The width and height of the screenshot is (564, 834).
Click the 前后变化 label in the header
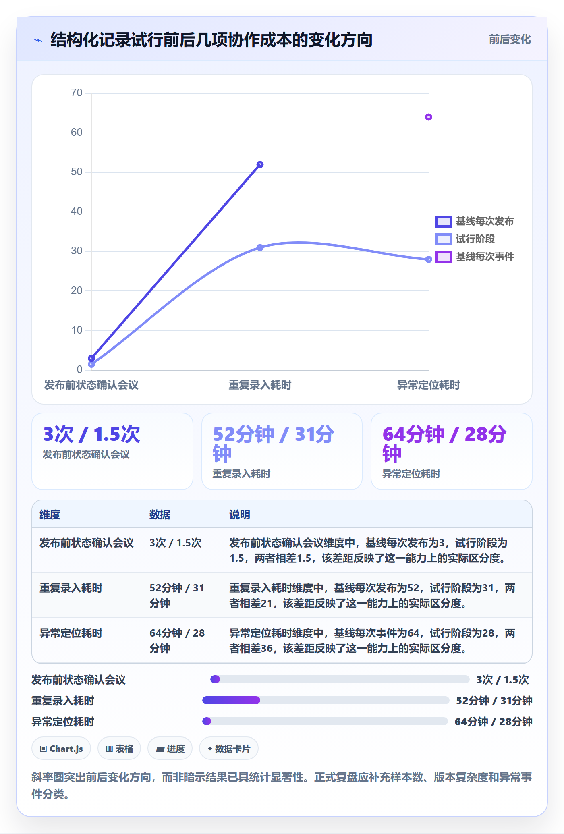tap(510, 39)
